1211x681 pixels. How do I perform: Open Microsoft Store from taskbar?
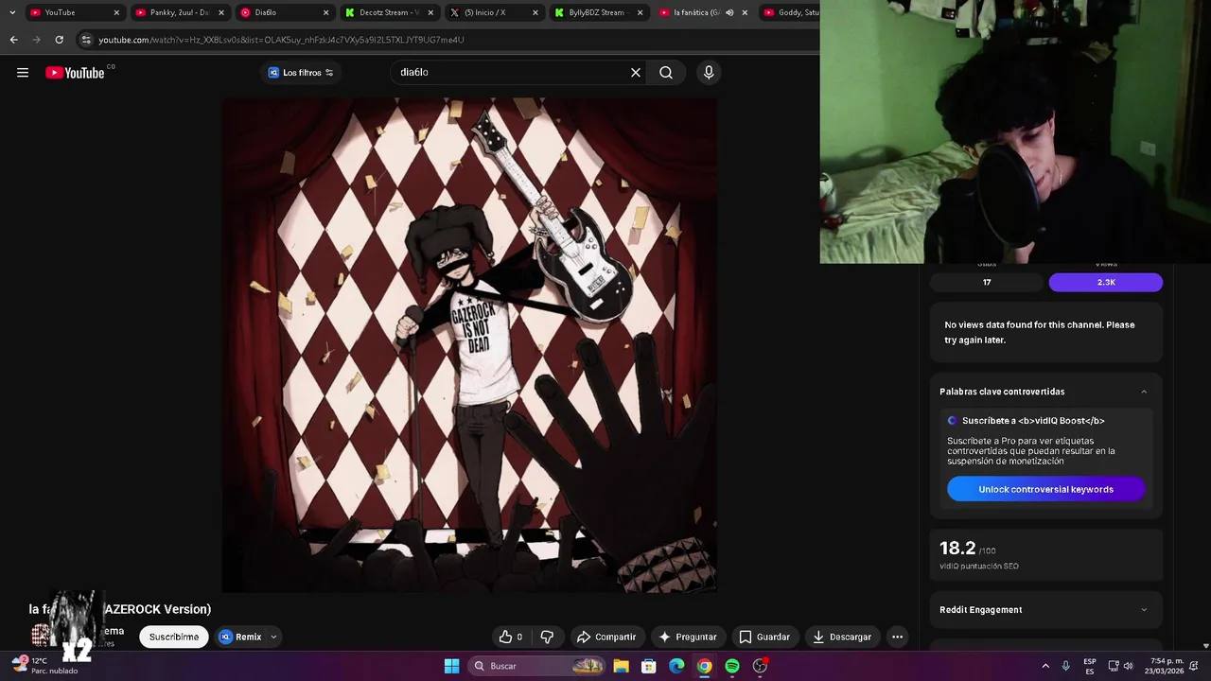(x=649, y=666)
